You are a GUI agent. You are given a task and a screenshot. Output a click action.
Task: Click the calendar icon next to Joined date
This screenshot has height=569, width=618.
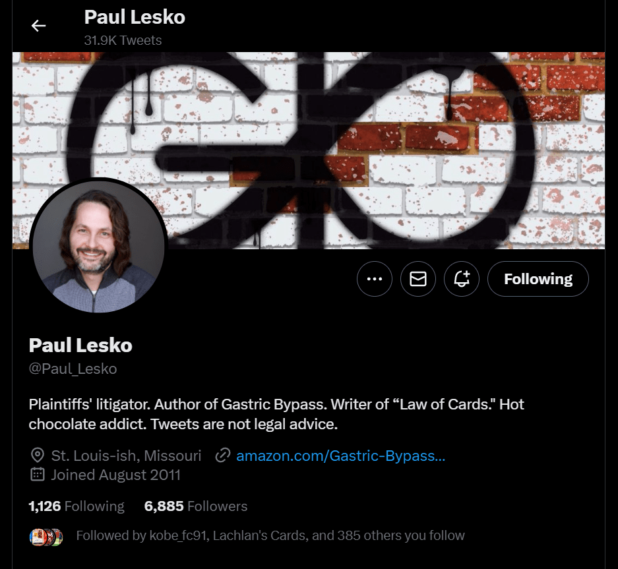click(x=38, y=475)
